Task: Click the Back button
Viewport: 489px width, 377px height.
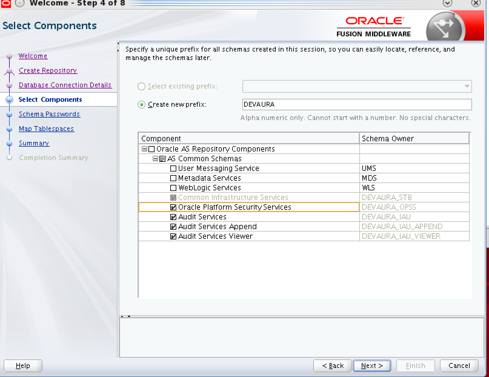Action: 332,366
